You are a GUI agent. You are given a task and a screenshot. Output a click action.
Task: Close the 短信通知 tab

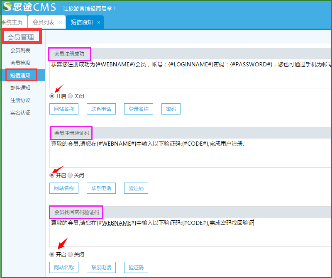click(x=99, y=22)
